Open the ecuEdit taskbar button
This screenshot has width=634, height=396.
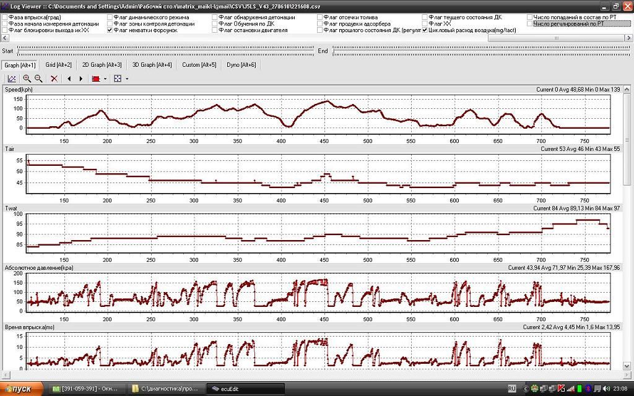[245, 389]
